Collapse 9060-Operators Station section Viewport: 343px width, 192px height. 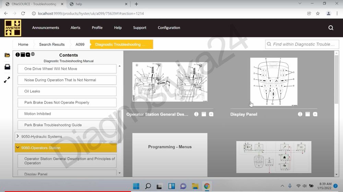(x=18, y=148)
